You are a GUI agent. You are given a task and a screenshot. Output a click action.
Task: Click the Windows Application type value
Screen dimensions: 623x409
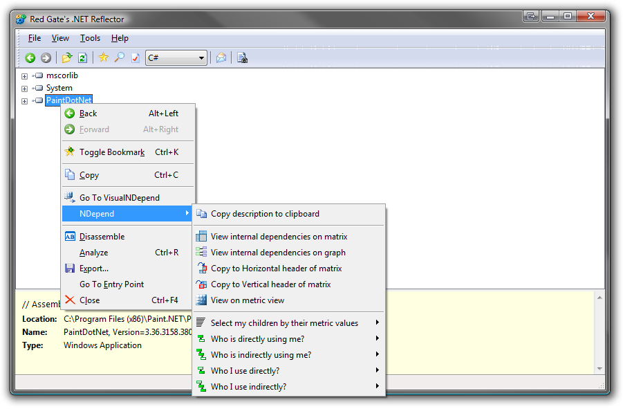click(x=102, y=345)
